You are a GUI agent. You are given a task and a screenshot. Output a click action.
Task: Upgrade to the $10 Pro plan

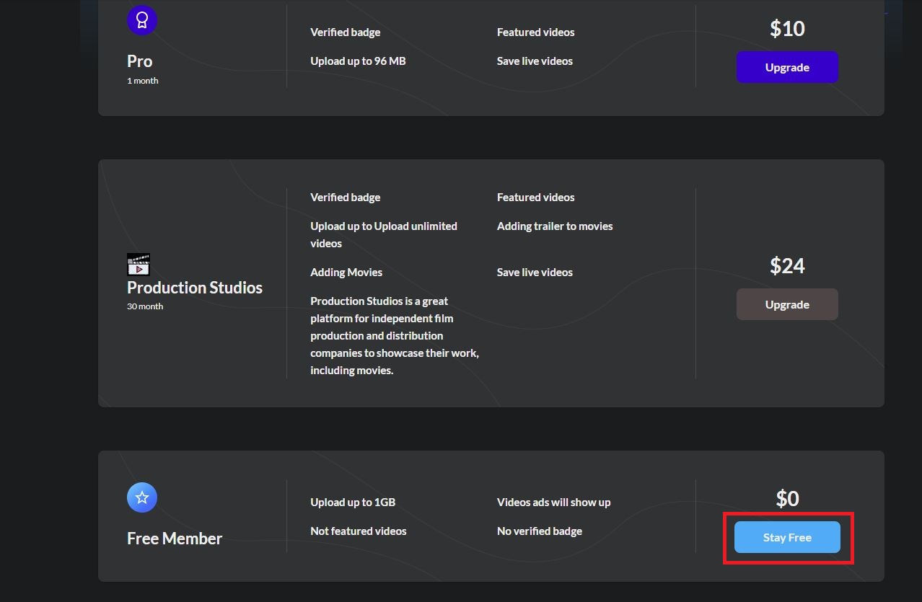point(787,67)
